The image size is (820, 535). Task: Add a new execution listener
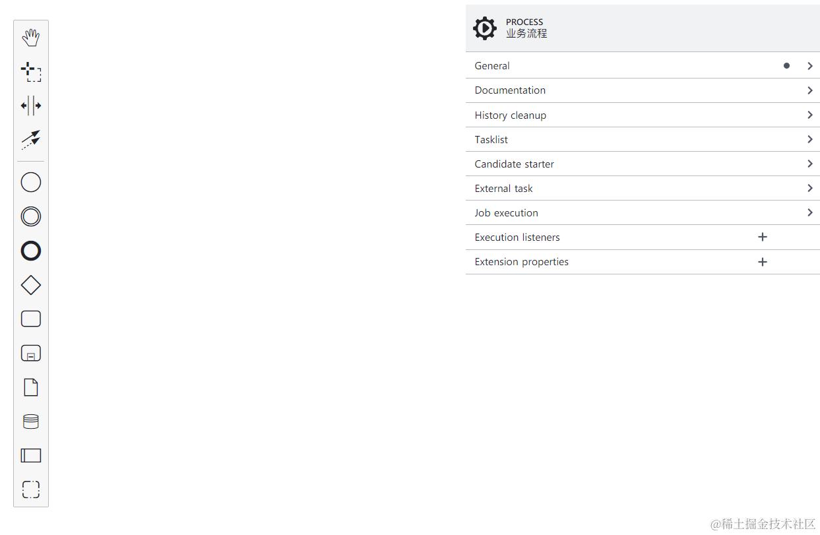(763, 237)
